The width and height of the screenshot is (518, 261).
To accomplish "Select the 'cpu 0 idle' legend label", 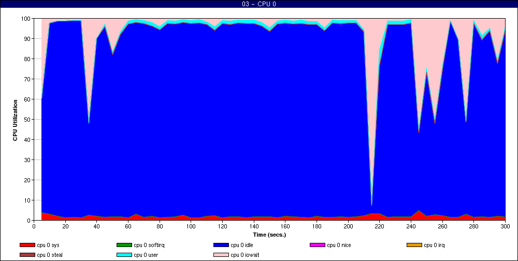I will click(x=242, y=245).
